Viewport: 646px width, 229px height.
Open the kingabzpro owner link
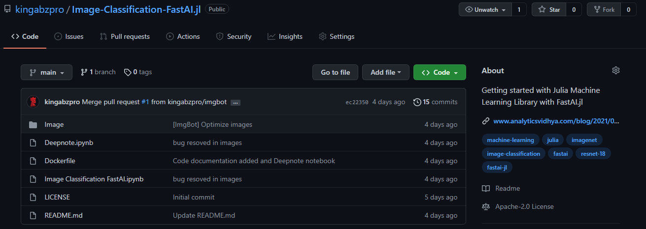[x=39, y=9]
